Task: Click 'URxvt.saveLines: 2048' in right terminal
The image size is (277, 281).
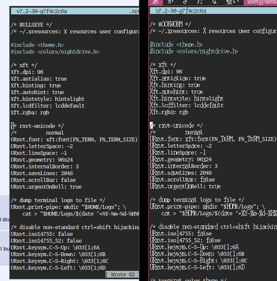Action: 181,173
